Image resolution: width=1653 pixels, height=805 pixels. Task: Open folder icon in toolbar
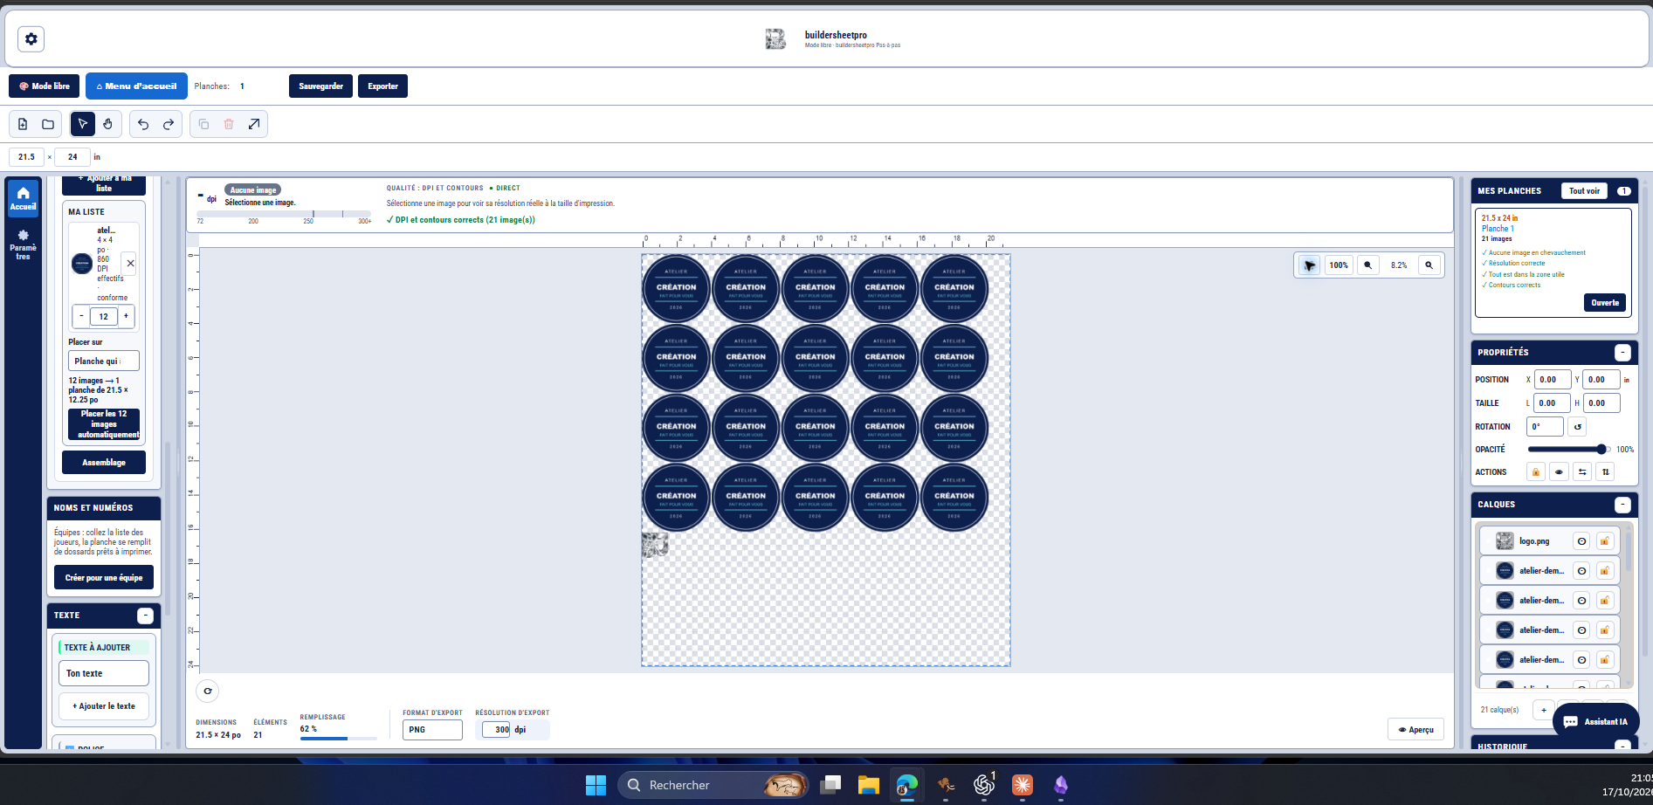point(48,124)
